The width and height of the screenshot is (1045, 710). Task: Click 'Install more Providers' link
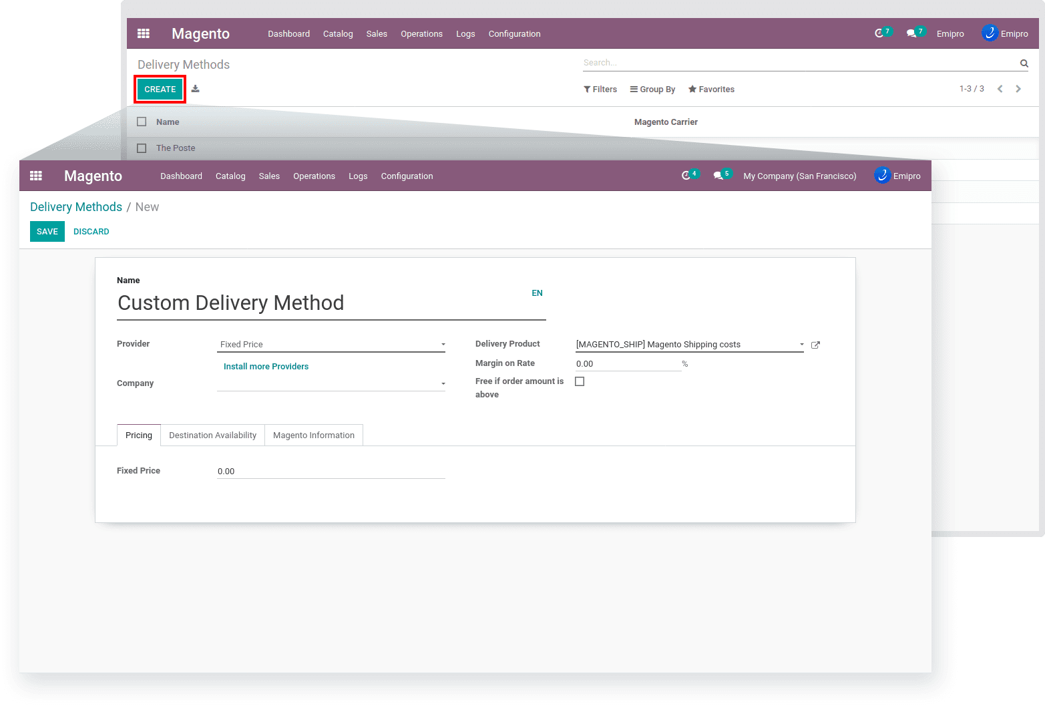[266, 367]
